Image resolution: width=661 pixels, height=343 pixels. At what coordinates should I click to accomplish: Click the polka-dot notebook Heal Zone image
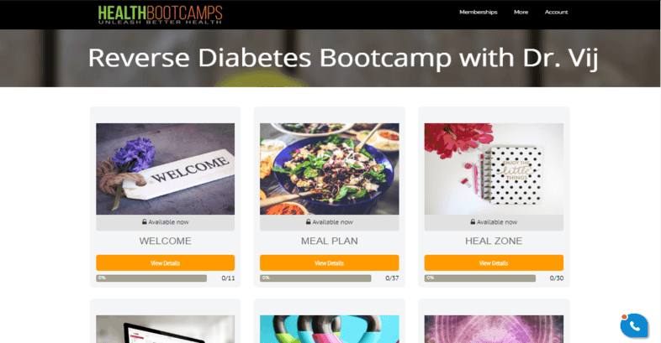494,169
